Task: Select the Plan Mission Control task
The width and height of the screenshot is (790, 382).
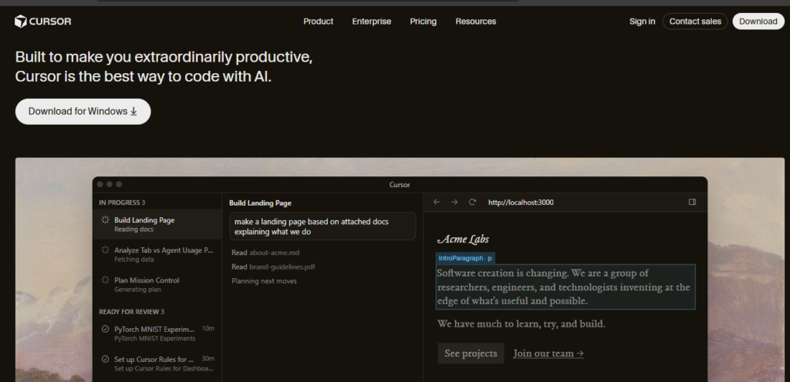Action: point(157,284)
